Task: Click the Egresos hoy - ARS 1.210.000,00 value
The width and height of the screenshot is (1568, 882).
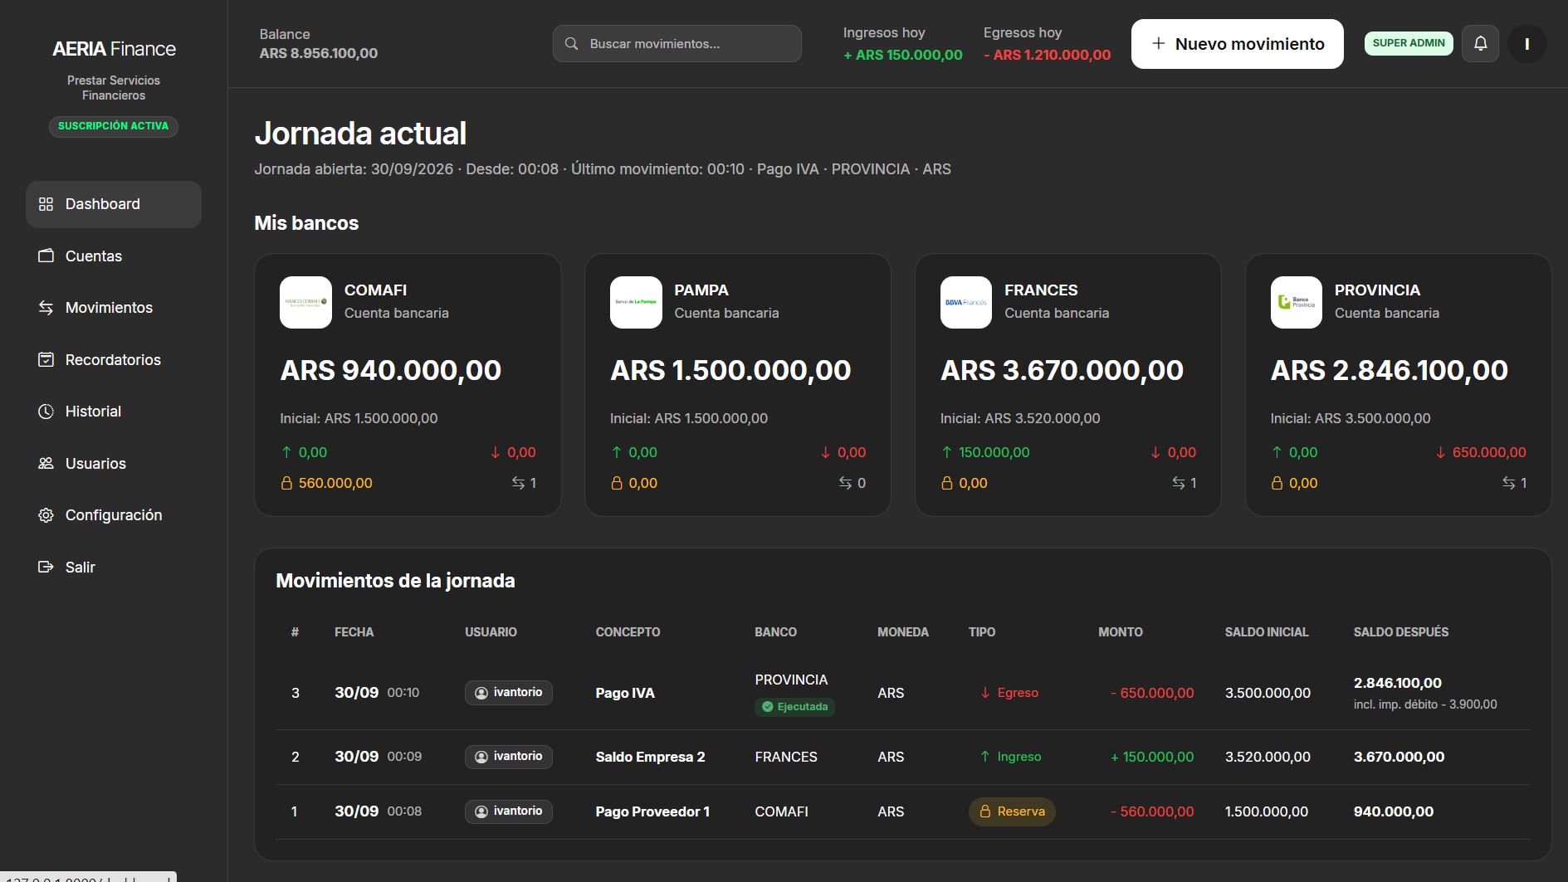Action: tap(1047, 56)
